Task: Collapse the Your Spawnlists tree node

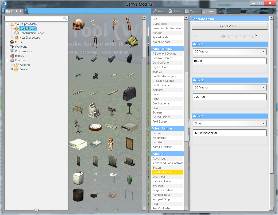Action: click(x=7, y=24)
